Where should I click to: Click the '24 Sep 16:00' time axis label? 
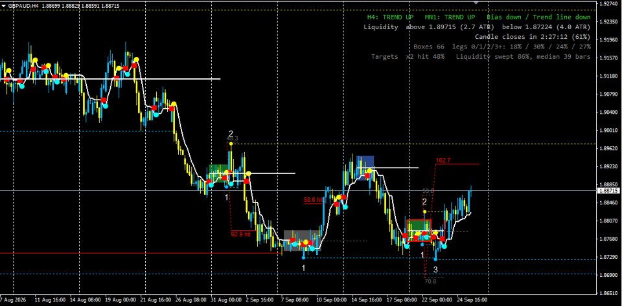point(472,300)
